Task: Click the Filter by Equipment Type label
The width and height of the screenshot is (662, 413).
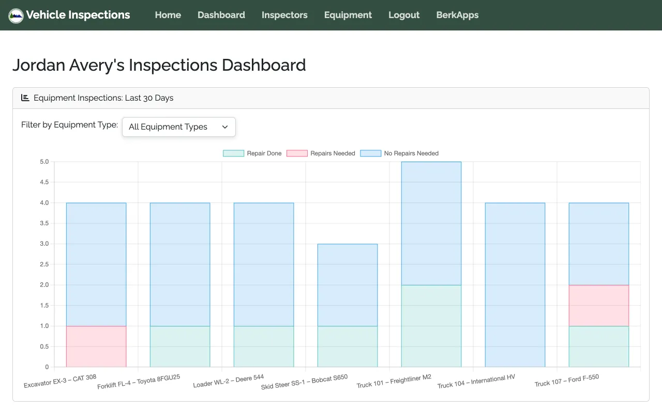Action: 69,125
